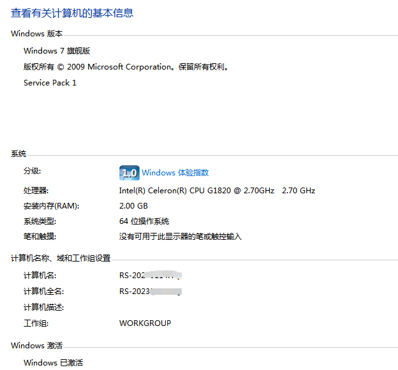Image resolution: width=398 pixels, height=370 pixels.
Task: Click the 计算机名称、域和工作组设置 section header
Action: (61, 258)
